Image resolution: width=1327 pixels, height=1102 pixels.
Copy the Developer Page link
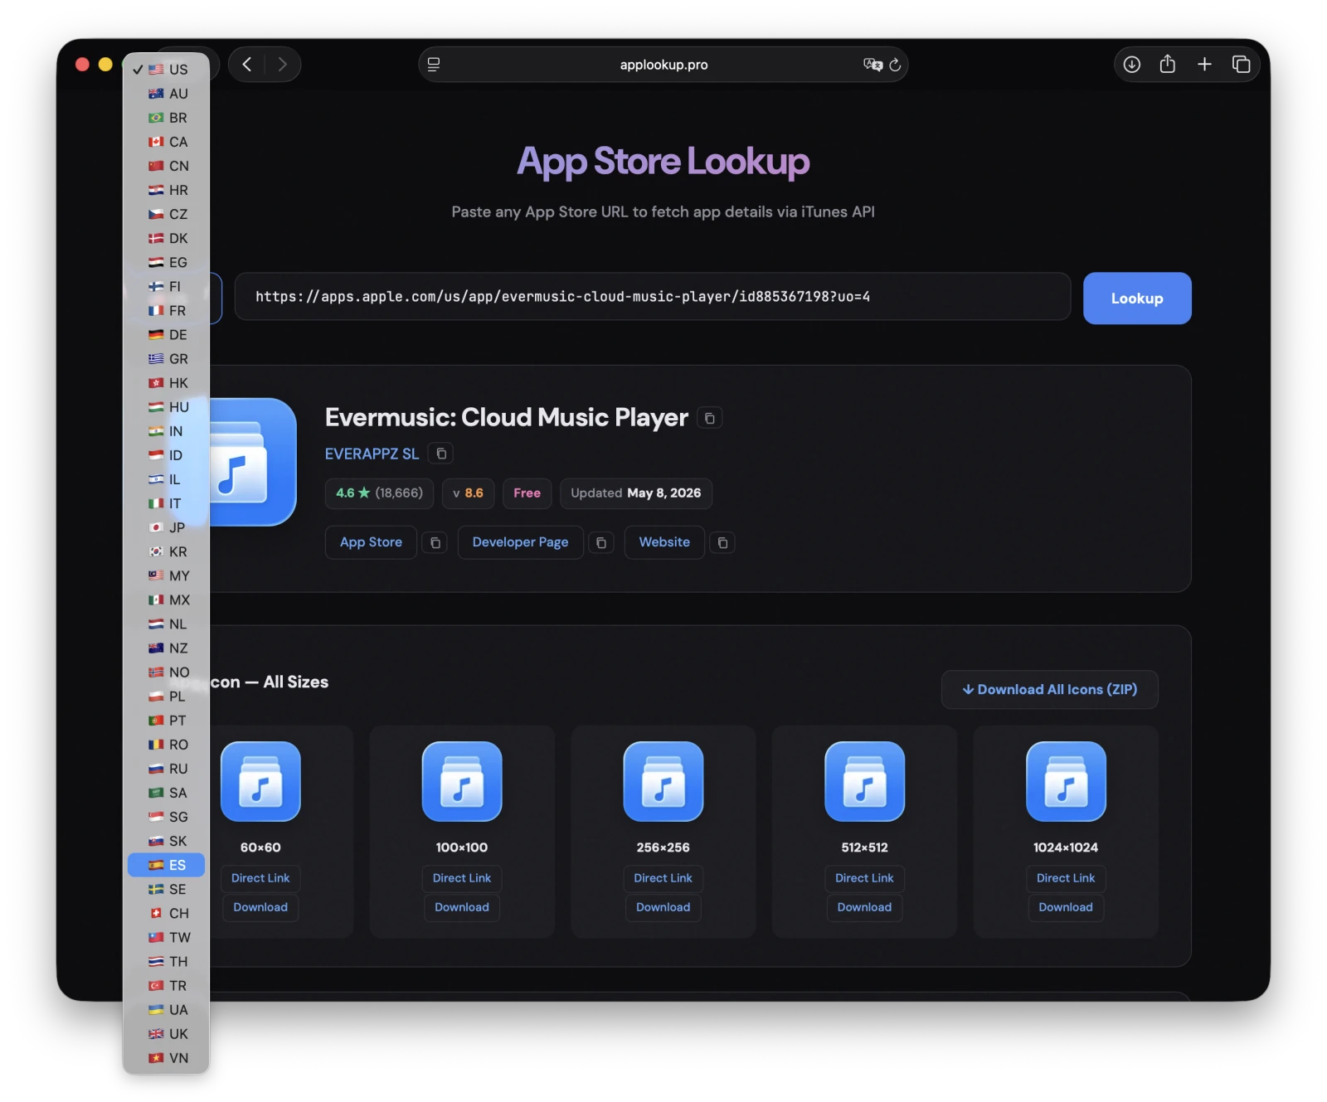click(601, 543)
